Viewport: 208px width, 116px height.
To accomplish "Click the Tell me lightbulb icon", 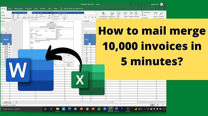I will pos(61,9).
